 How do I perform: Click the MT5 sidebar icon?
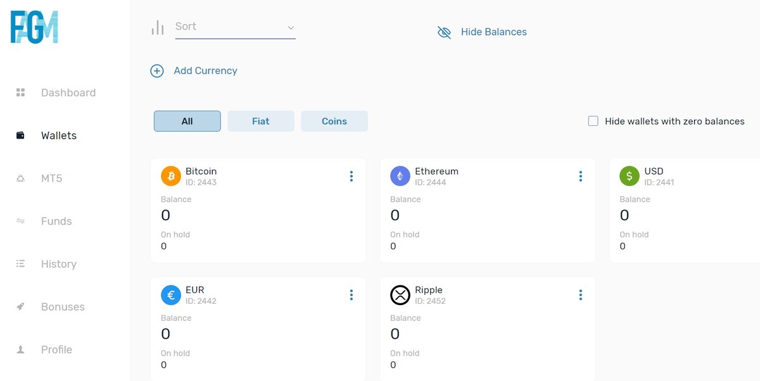click(20, 178)
